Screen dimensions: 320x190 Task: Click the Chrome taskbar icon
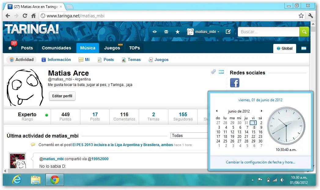(x=54, y=180)
